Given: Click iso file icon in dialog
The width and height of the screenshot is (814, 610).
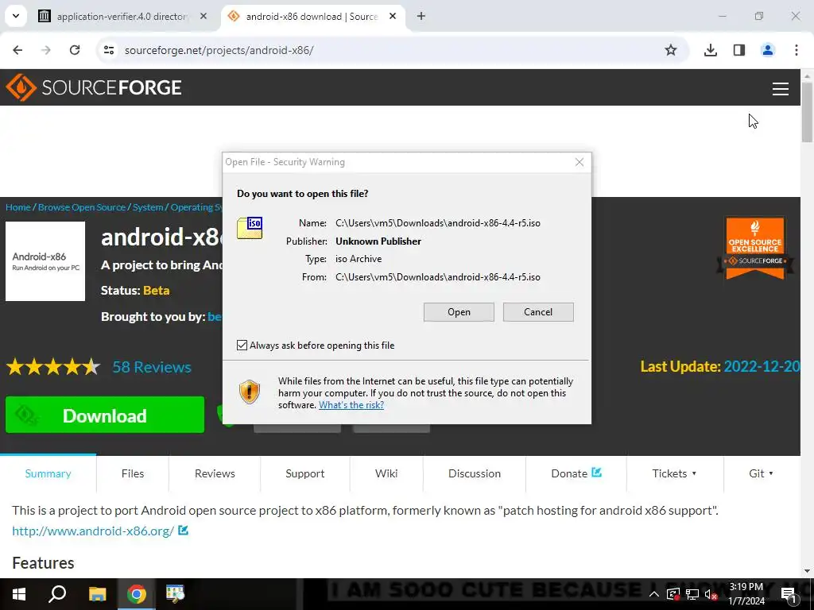Looking at the screenshot, I should [250, 228].
